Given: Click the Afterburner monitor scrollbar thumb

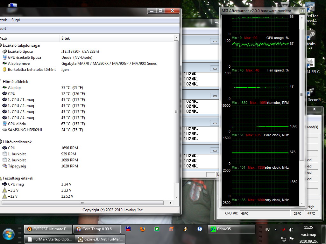Looking at the screenshot, I should (x=302, y=95).
